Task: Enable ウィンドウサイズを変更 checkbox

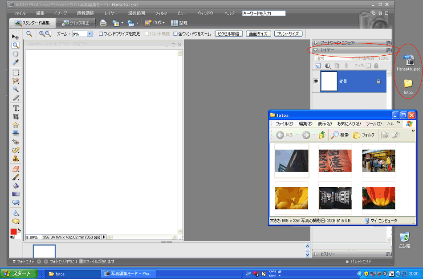Action: (101, 34)
